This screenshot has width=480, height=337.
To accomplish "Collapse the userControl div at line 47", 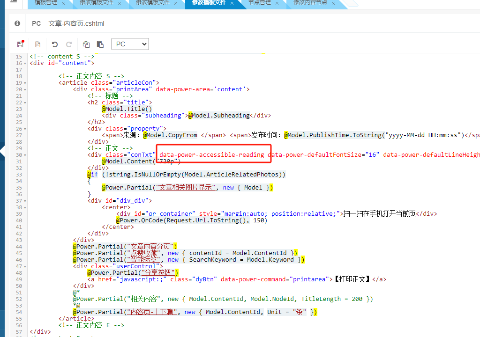I will point(25,266).
